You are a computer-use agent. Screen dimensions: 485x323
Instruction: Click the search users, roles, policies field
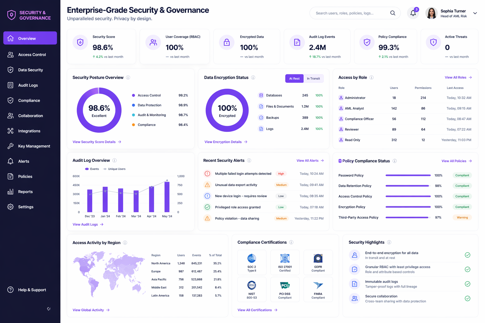click(355, 13)
